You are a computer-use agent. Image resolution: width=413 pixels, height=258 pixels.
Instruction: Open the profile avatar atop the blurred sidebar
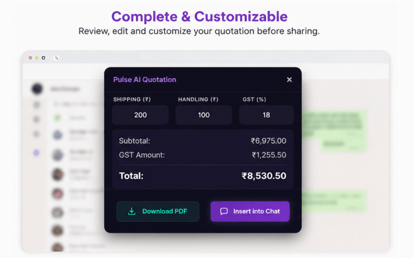37,89
